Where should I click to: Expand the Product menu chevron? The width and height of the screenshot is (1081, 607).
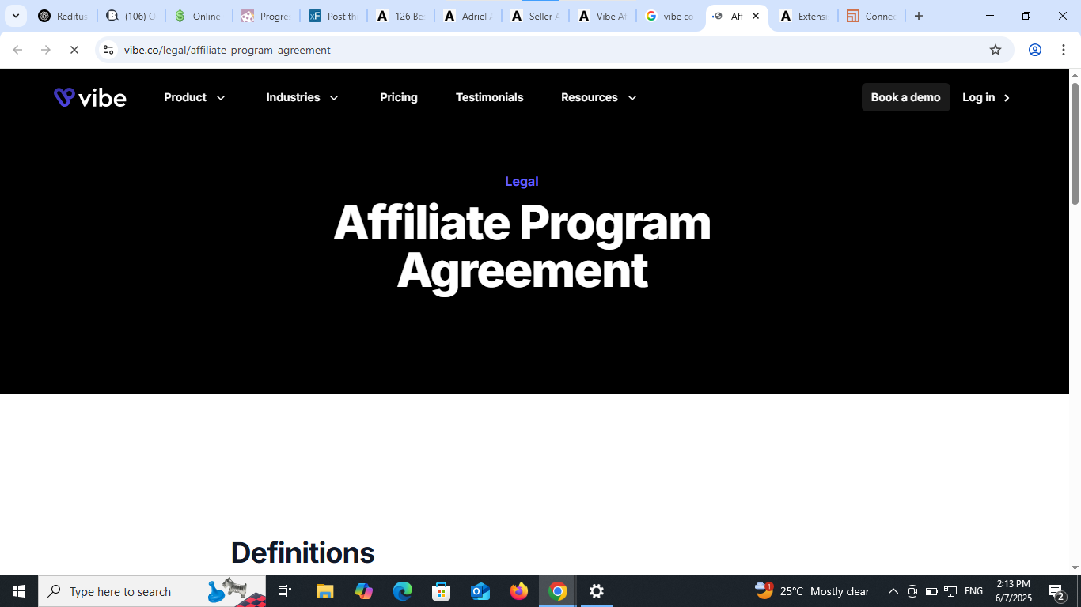221,98
